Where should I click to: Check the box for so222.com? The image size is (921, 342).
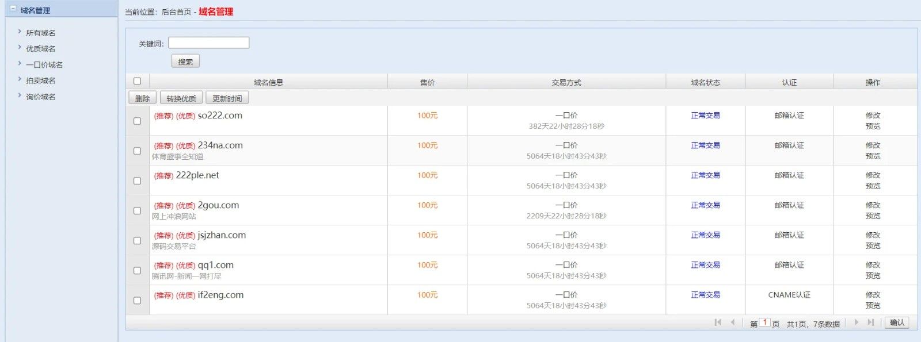[137, 121]
